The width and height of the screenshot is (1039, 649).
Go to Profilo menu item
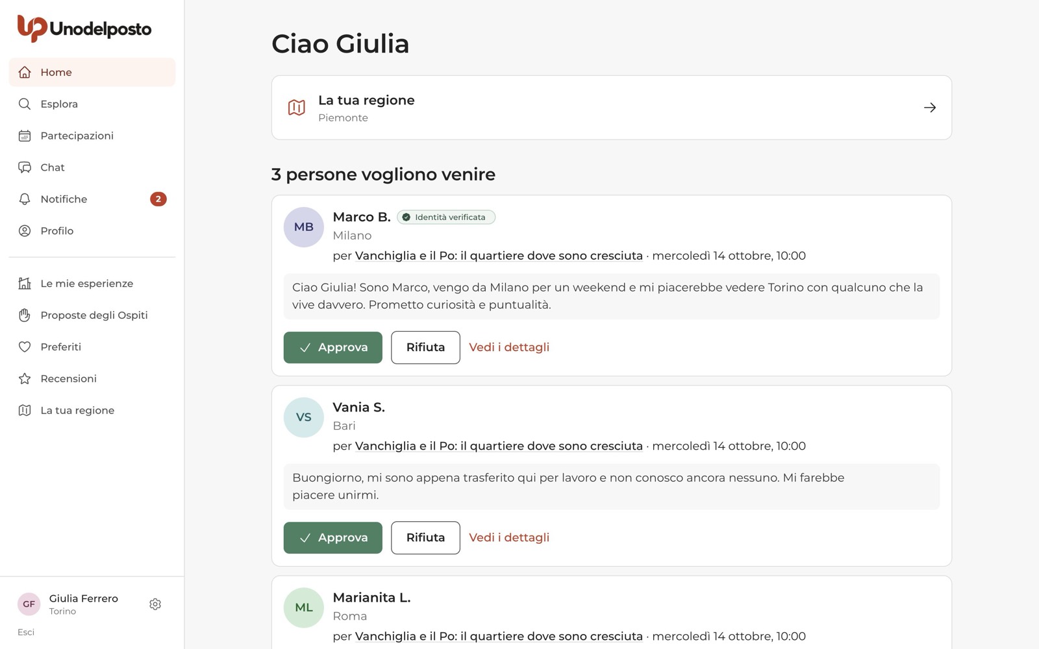click(x=92, y=231)
